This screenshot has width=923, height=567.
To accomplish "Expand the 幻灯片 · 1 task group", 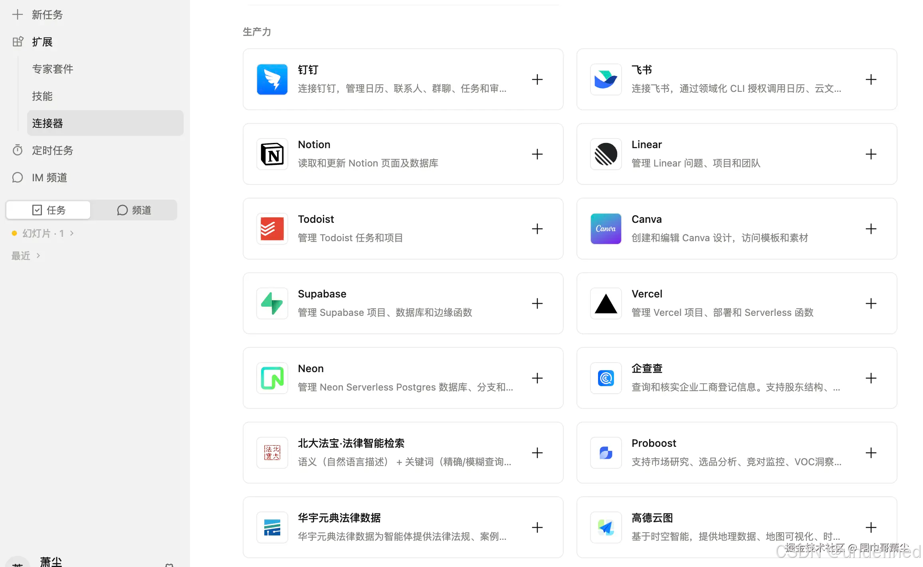I will (43, 233).
